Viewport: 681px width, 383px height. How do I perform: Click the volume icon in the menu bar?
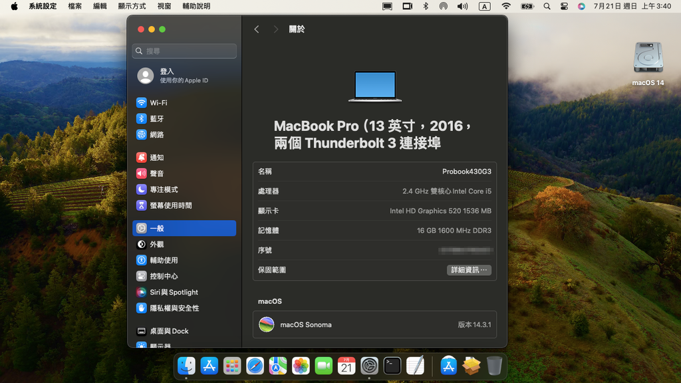(x=463, y=6)
